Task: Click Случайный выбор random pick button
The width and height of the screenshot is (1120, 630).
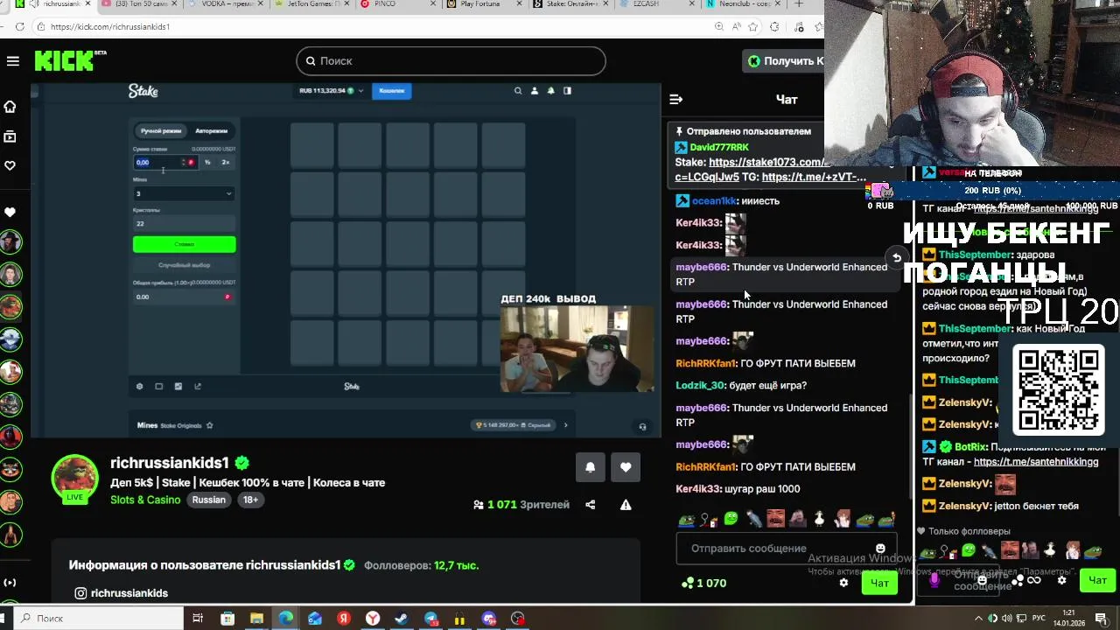Action: click(184, 265)
